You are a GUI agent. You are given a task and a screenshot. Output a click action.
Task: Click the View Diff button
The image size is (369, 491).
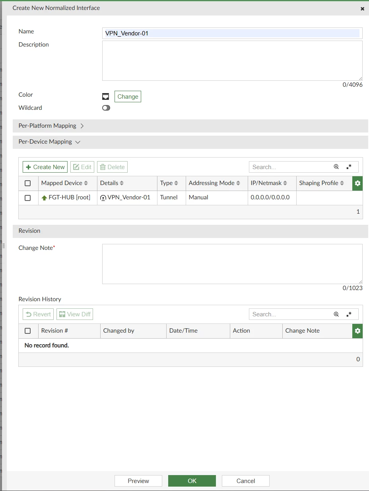[x=75, y=314]
